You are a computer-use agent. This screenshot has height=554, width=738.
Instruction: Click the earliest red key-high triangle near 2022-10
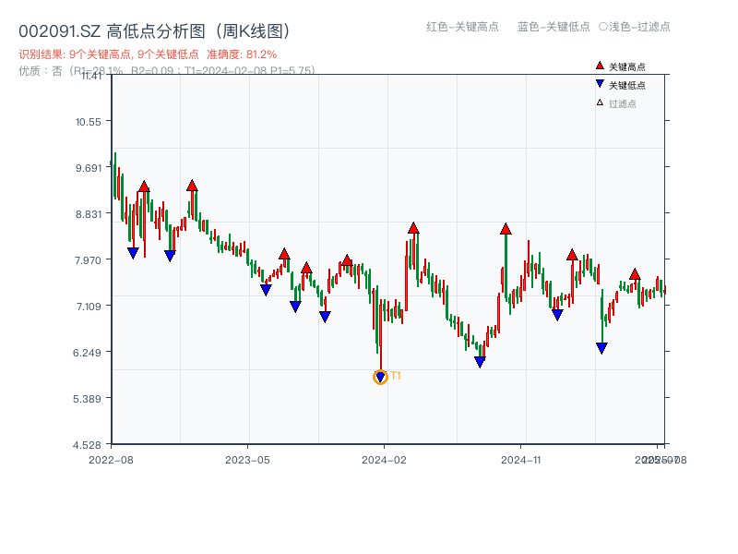tap(144, 187)
